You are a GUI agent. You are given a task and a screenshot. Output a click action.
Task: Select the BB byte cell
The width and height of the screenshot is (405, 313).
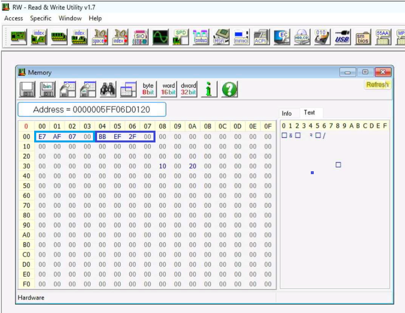click(x=102, y=137)
